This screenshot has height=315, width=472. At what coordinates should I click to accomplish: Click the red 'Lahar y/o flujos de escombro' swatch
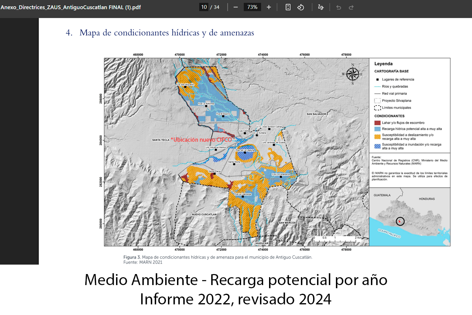pyautogui.click(x=377, y=123)
